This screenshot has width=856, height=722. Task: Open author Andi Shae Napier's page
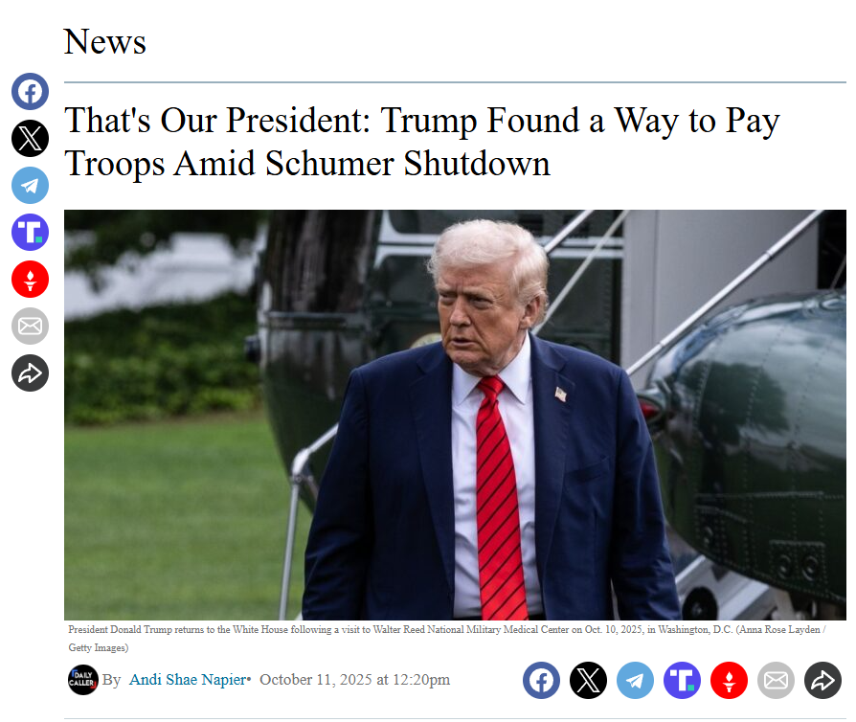click(x=188, y=680)
